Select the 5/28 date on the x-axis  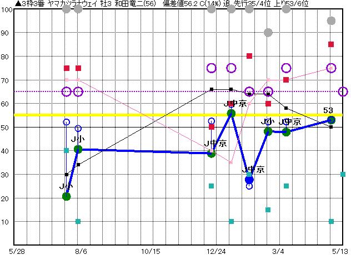coord(17,251)
